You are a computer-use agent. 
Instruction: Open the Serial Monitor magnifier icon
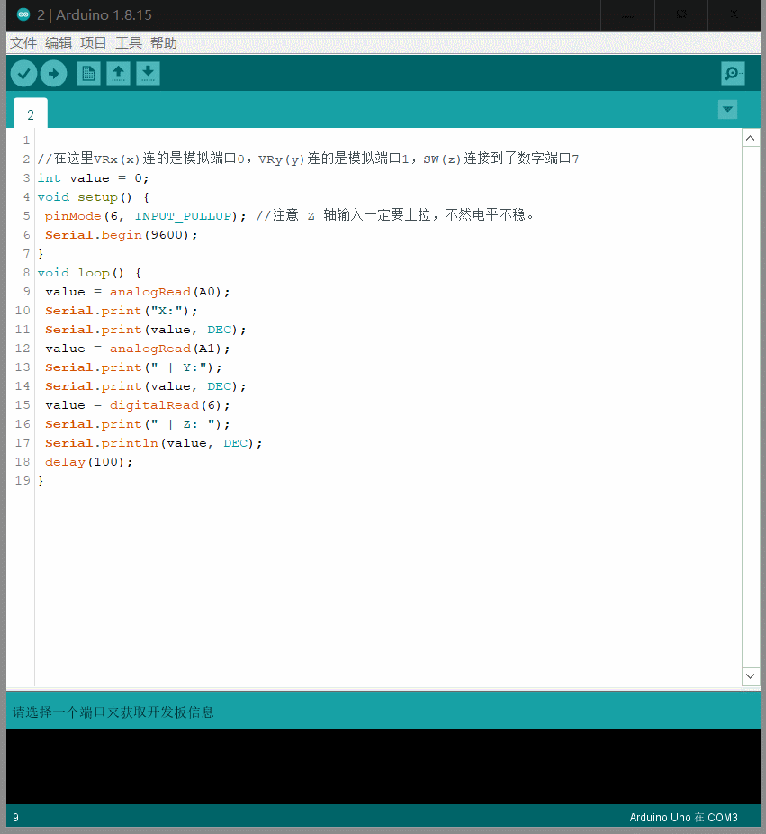[733, 73]
